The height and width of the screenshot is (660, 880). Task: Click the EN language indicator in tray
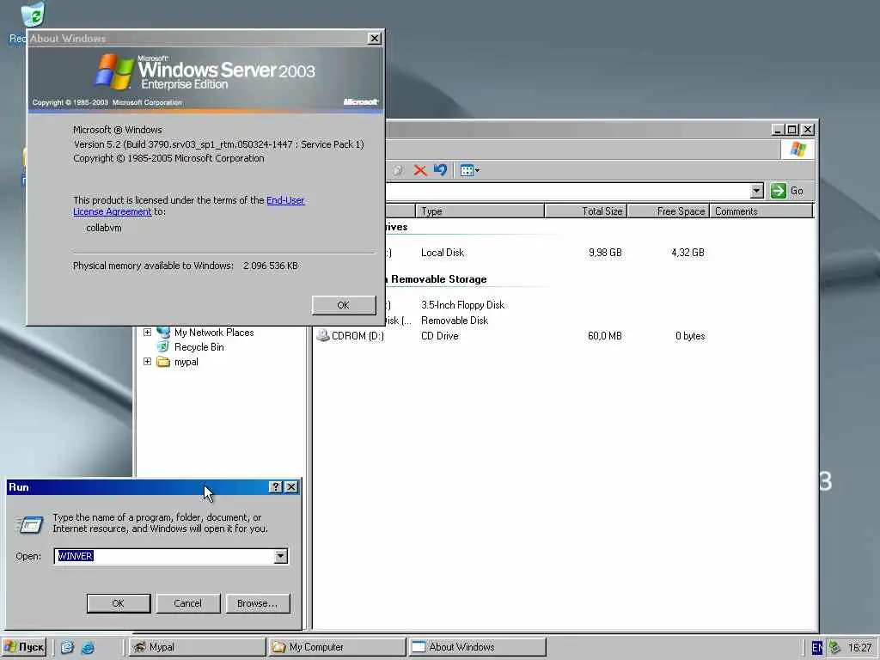(x=817, y=647)
